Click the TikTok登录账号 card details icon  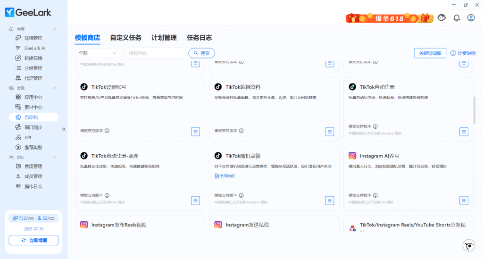coord(195,131)
